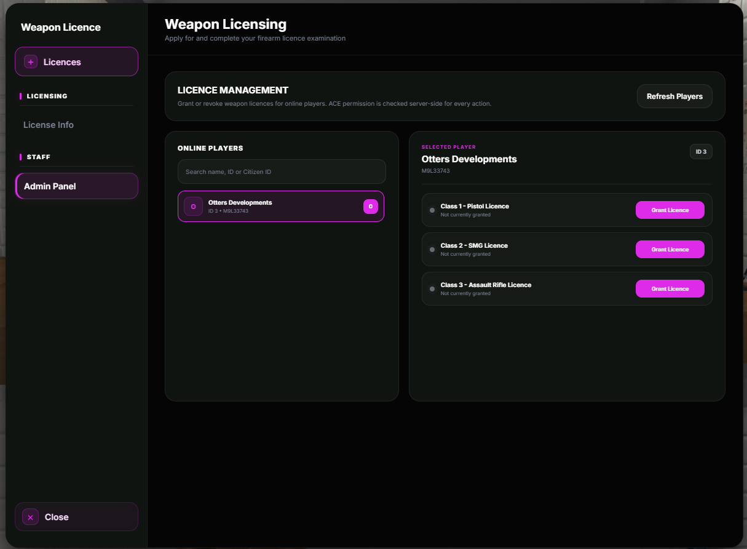Click the ONLINE PLAYERS heading
The image size is (747, 549).
point(210,148)
